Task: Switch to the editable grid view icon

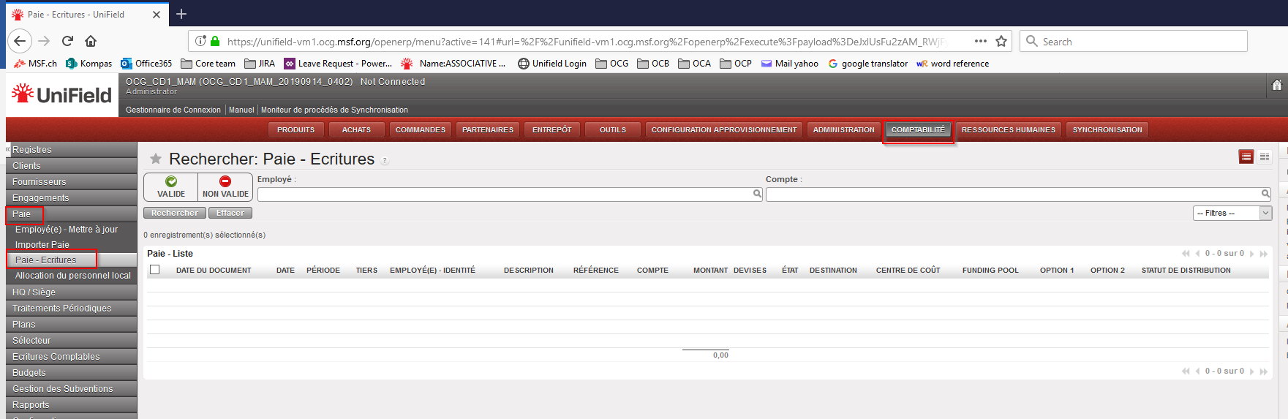Action: [x=1265, y=157]
